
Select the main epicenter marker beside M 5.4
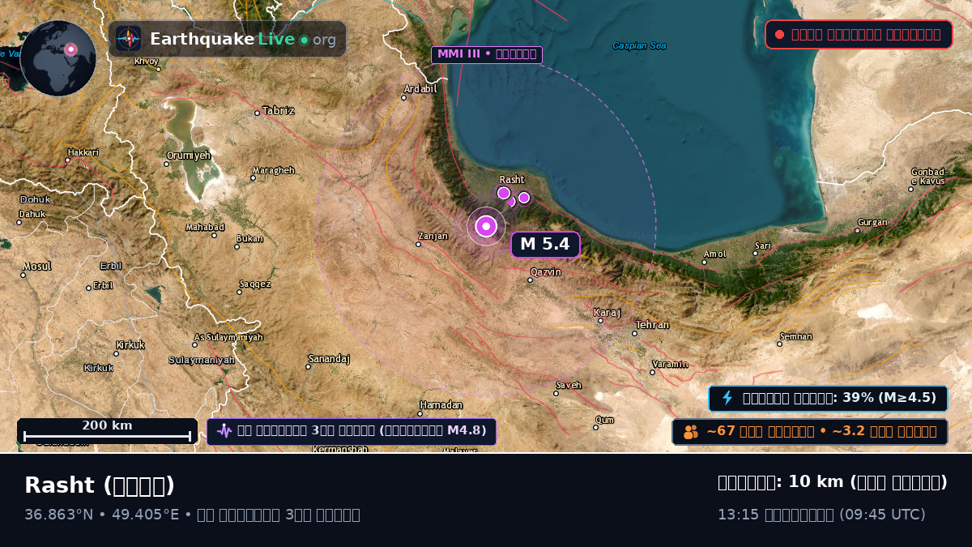pos(486,226)
